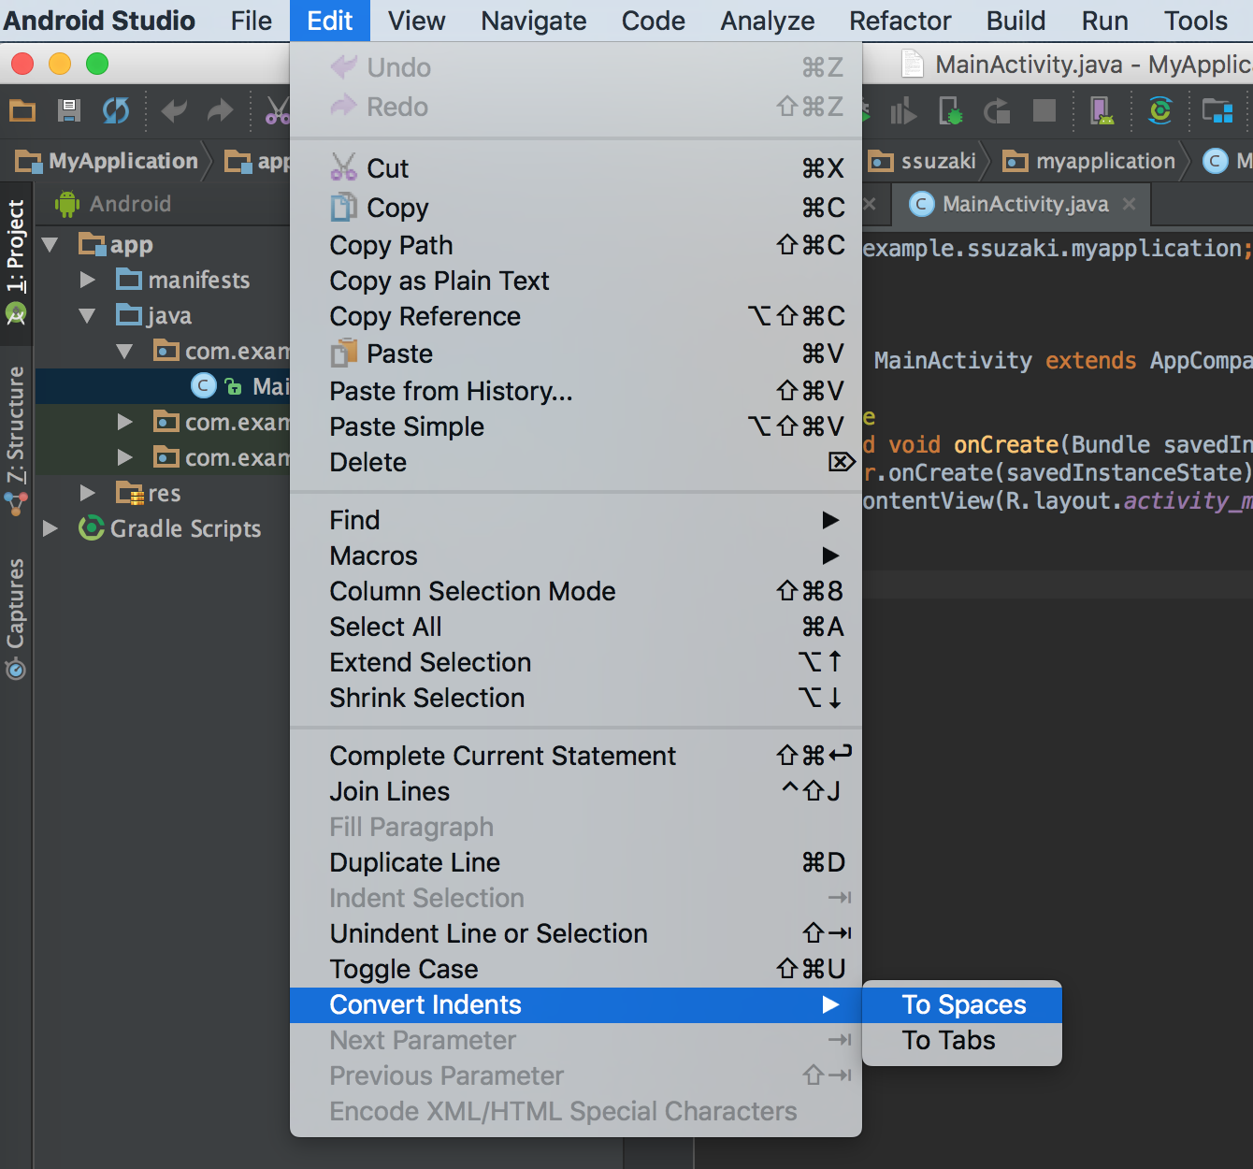
Task: Click the app module folder icon
Action: click(x=93, y=244)
